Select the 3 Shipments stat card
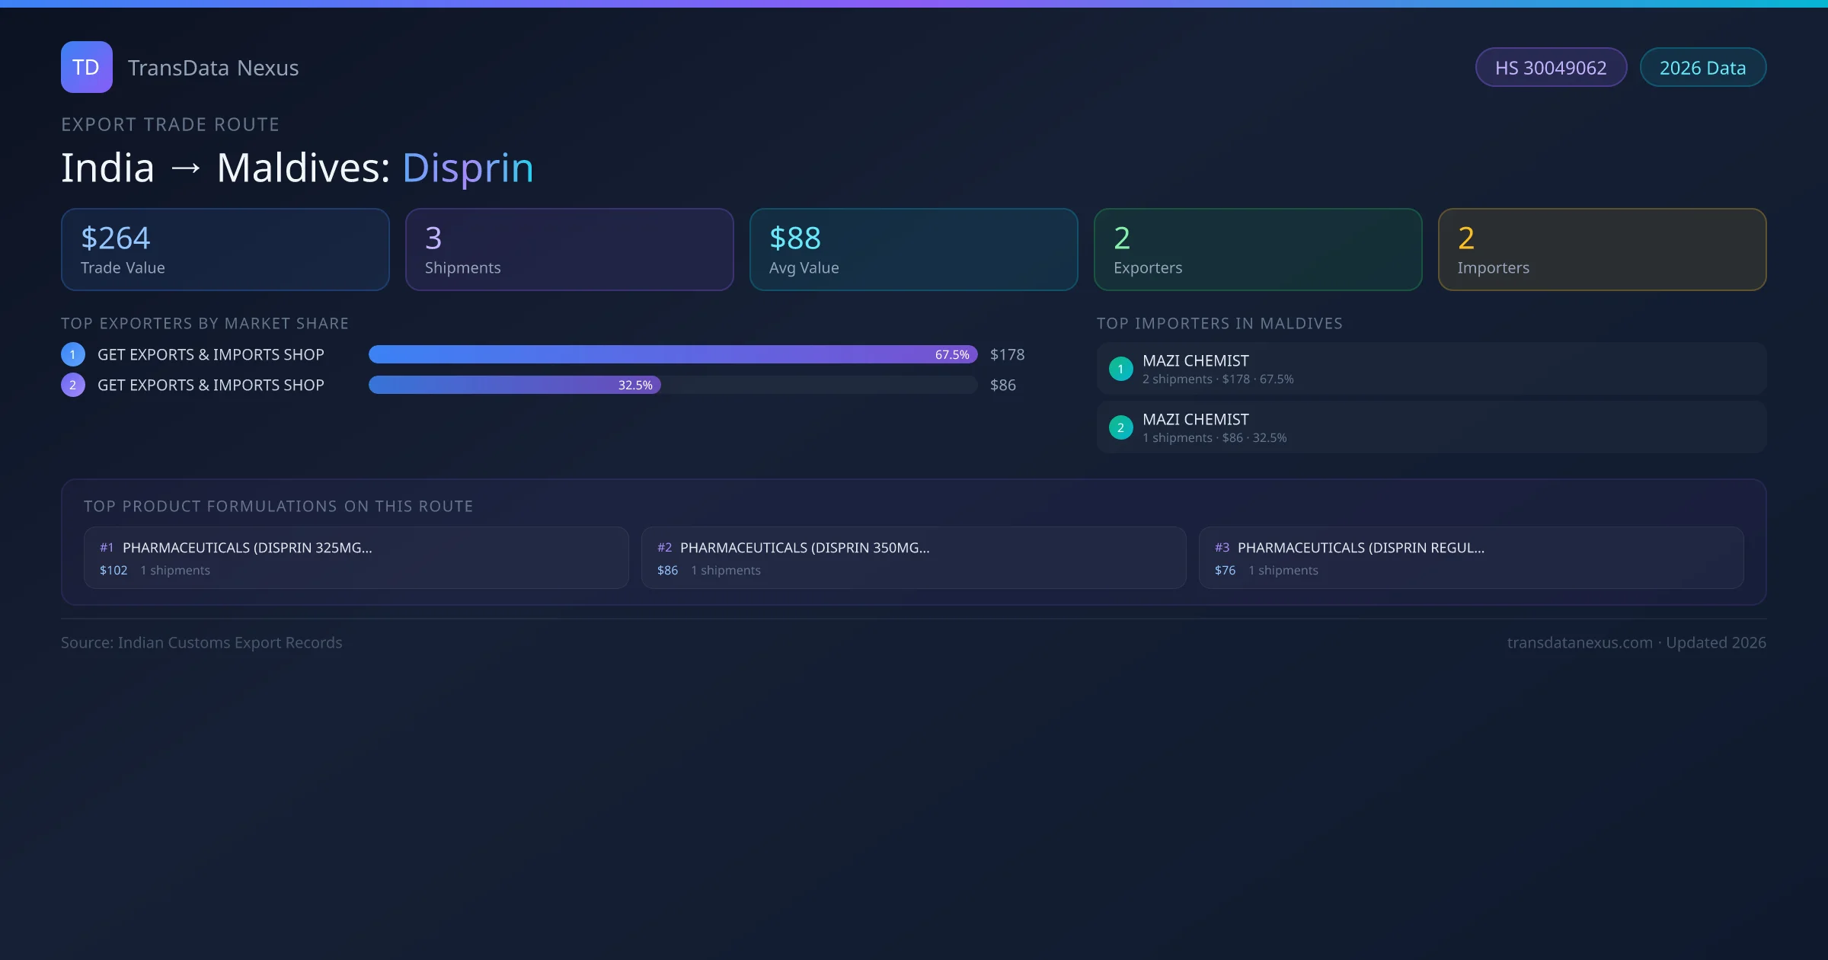The width and height of the screenshot is (1828, 960). point(569,250)
